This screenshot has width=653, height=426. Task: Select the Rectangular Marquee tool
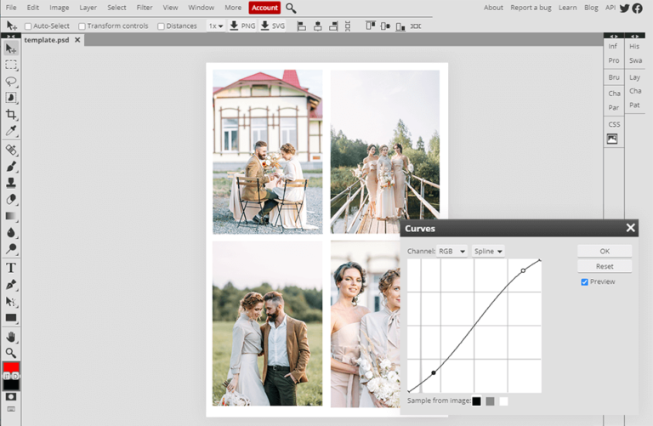pos(11,65)
